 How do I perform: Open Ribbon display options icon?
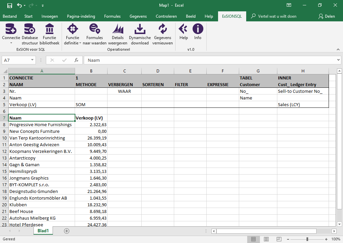(x=289, y=5)
